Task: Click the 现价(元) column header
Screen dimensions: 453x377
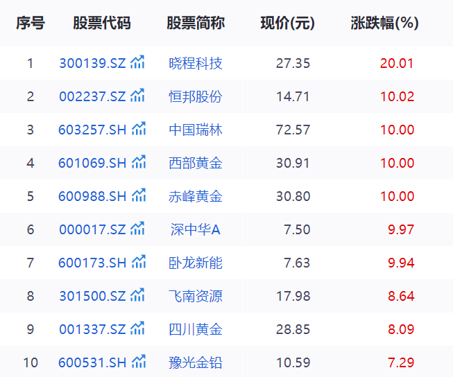Action: 287,23
